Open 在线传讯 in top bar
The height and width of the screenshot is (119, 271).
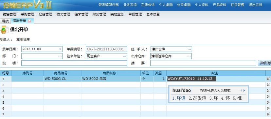pos(148,5)
